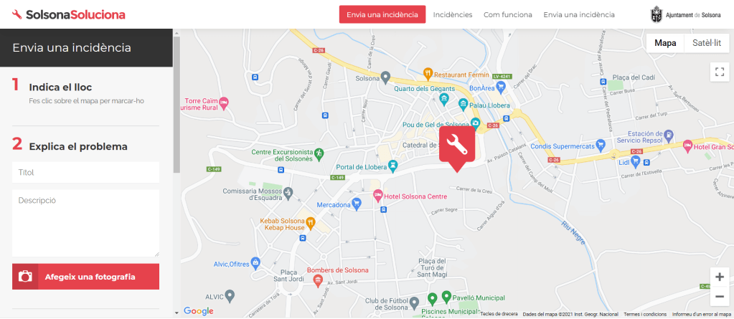This screenshot has height=319, width=734.
Task: Open the Incidències menu item
Action: pos(453,14)
